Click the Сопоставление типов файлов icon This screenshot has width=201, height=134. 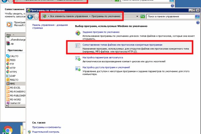pos(77,46)
